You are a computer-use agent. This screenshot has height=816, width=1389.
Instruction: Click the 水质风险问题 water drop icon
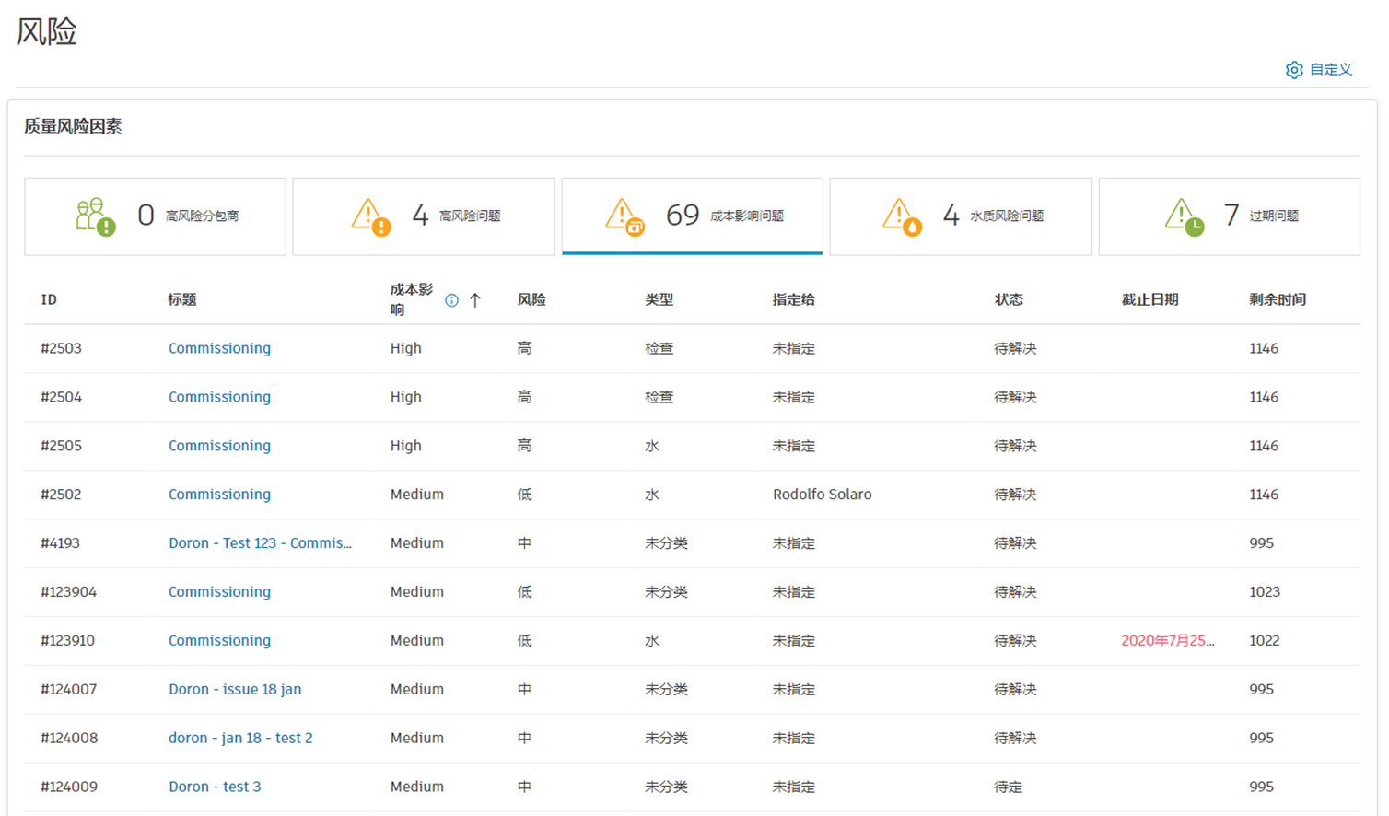point(902,216)
